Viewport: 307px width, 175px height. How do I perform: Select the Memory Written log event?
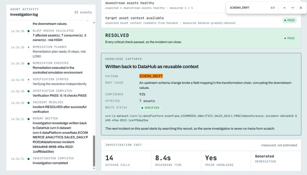[50, 135]
